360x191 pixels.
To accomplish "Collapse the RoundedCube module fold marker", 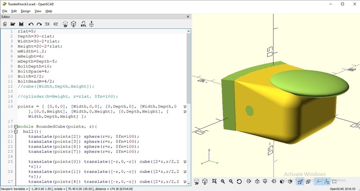I will [x=16, y=127].
